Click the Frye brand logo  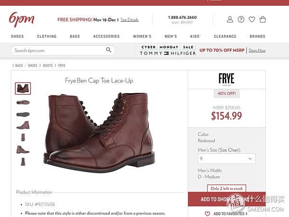point(226,80)
